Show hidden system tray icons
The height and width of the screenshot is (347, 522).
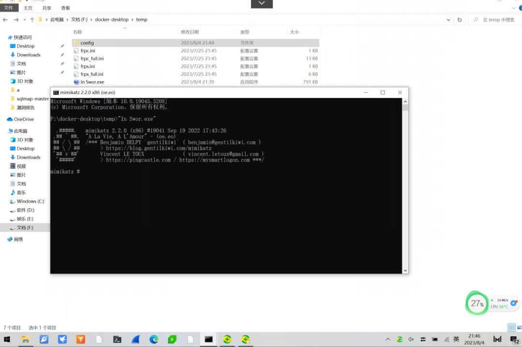388,339
